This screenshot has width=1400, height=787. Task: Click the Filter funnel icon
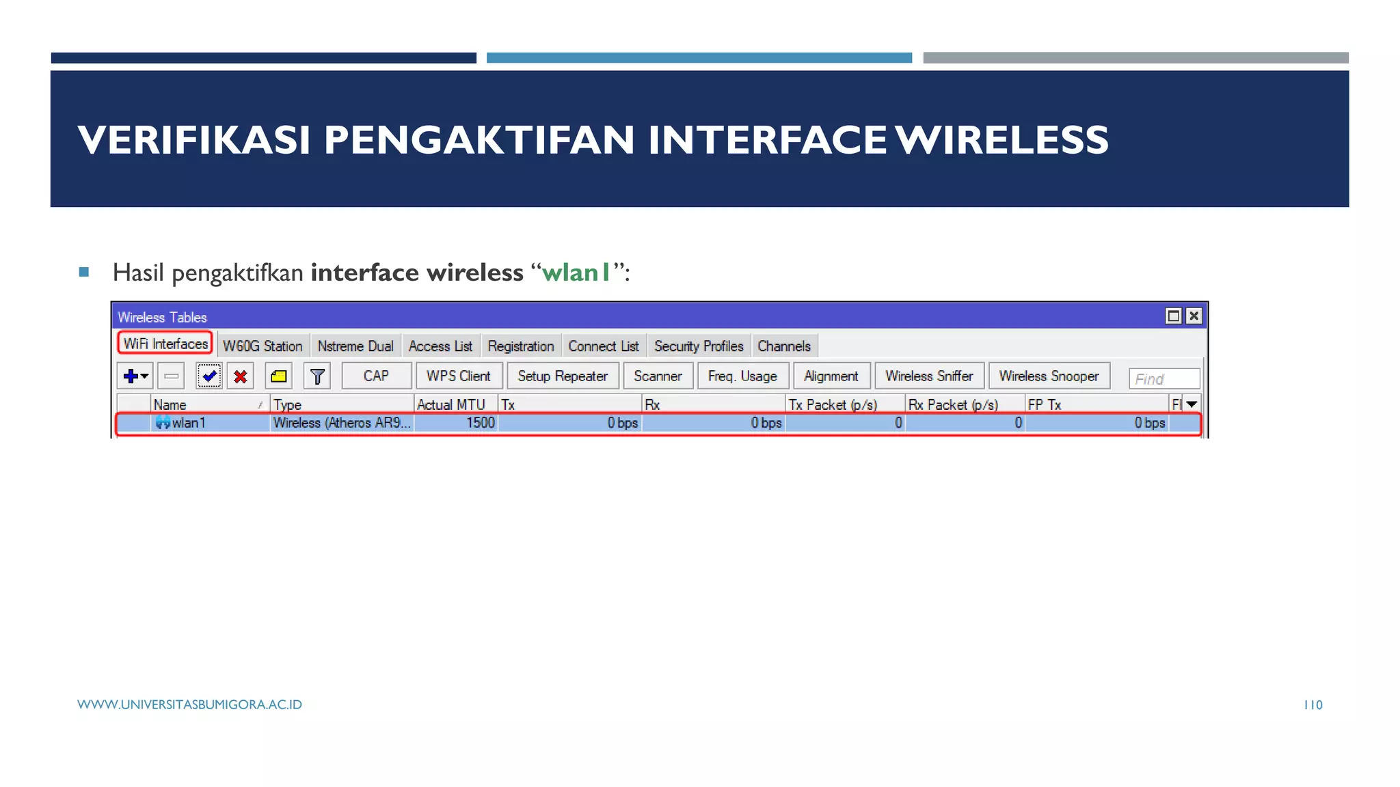coord(317,376)
